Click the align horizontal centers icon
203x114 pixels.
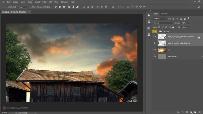coord(73,7)
